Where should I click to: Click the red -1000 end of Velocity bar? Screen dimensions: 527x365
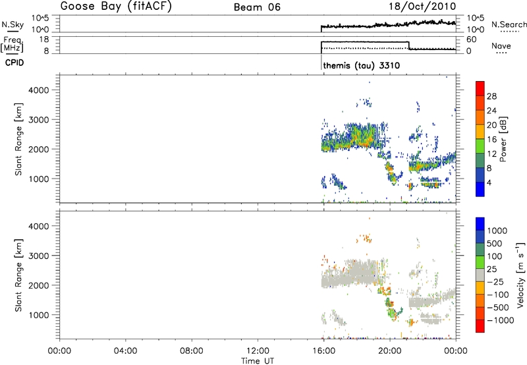pos(480,326)
